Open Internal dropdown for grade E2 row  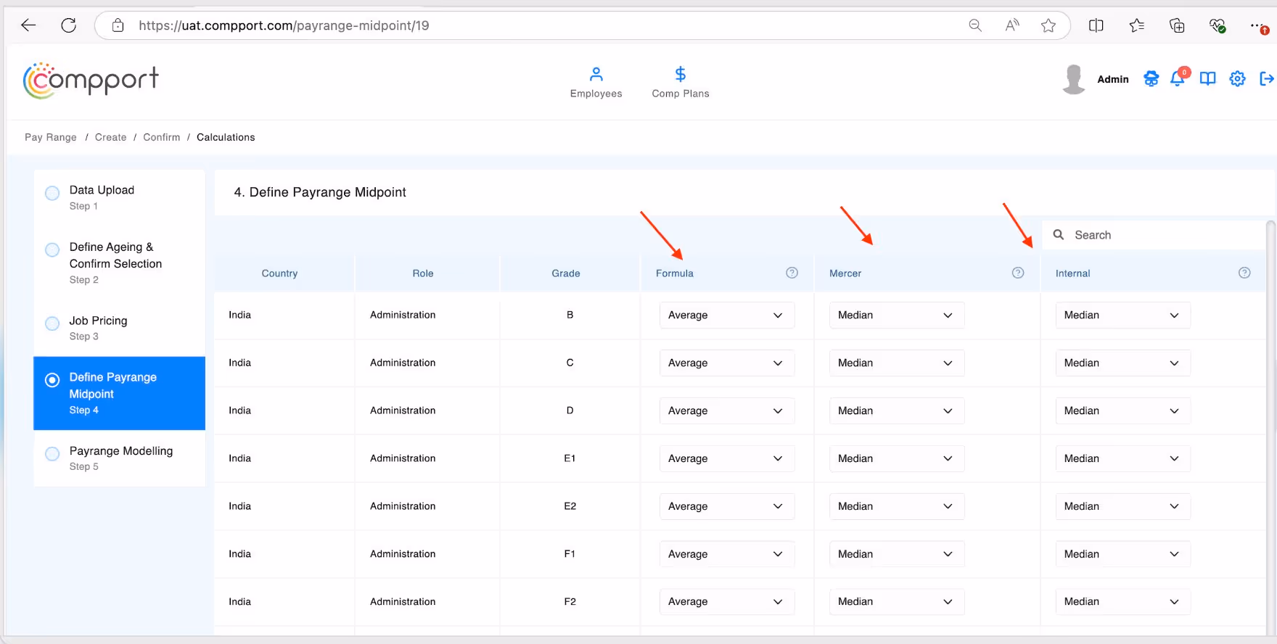[x=1123, y=506]
